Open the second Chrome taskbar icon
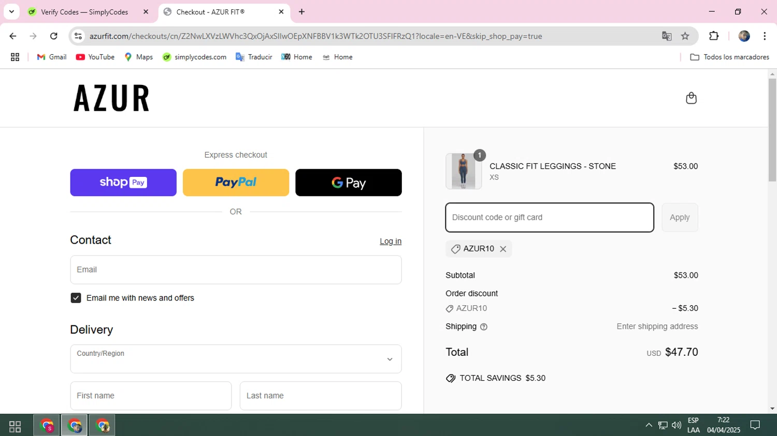 75,426
